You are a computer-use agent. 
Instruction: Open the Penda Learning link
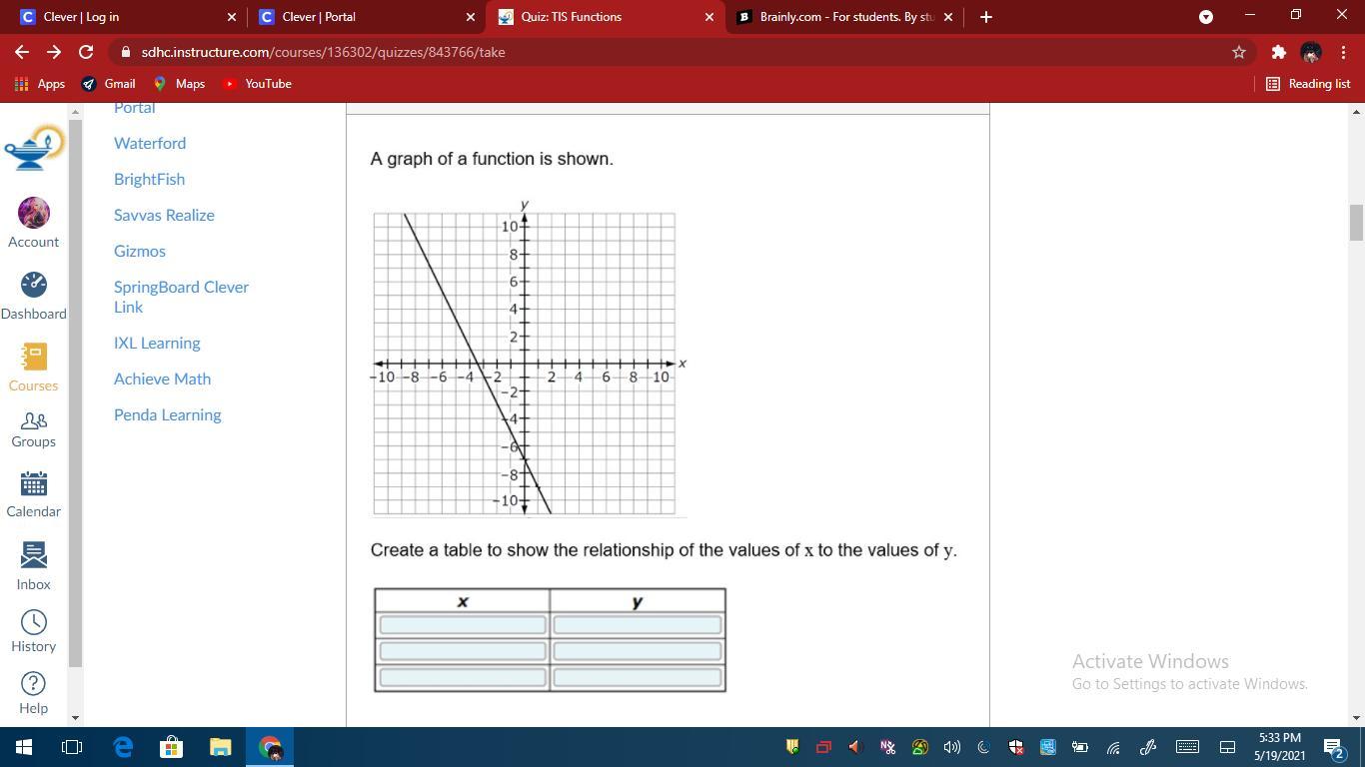[168, 414]
